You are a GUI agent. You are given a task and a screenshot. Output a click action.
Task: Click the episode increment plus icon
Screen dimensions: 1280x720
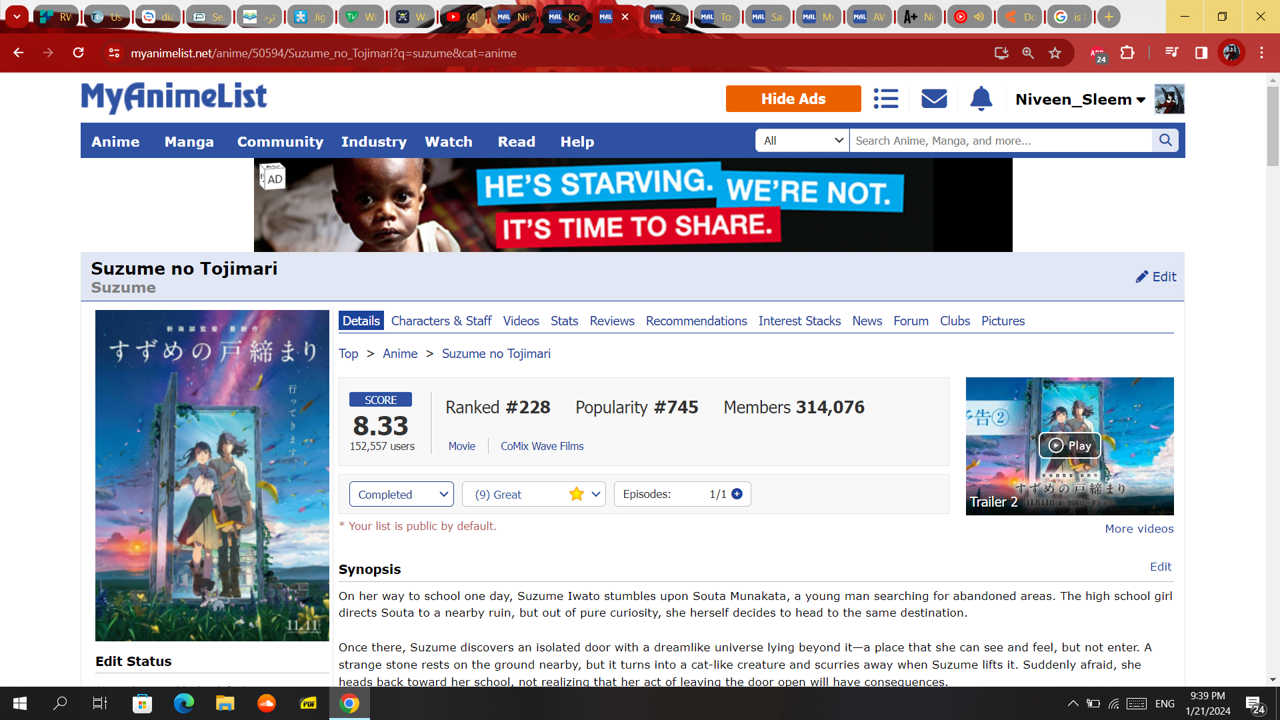click(737, 494)
